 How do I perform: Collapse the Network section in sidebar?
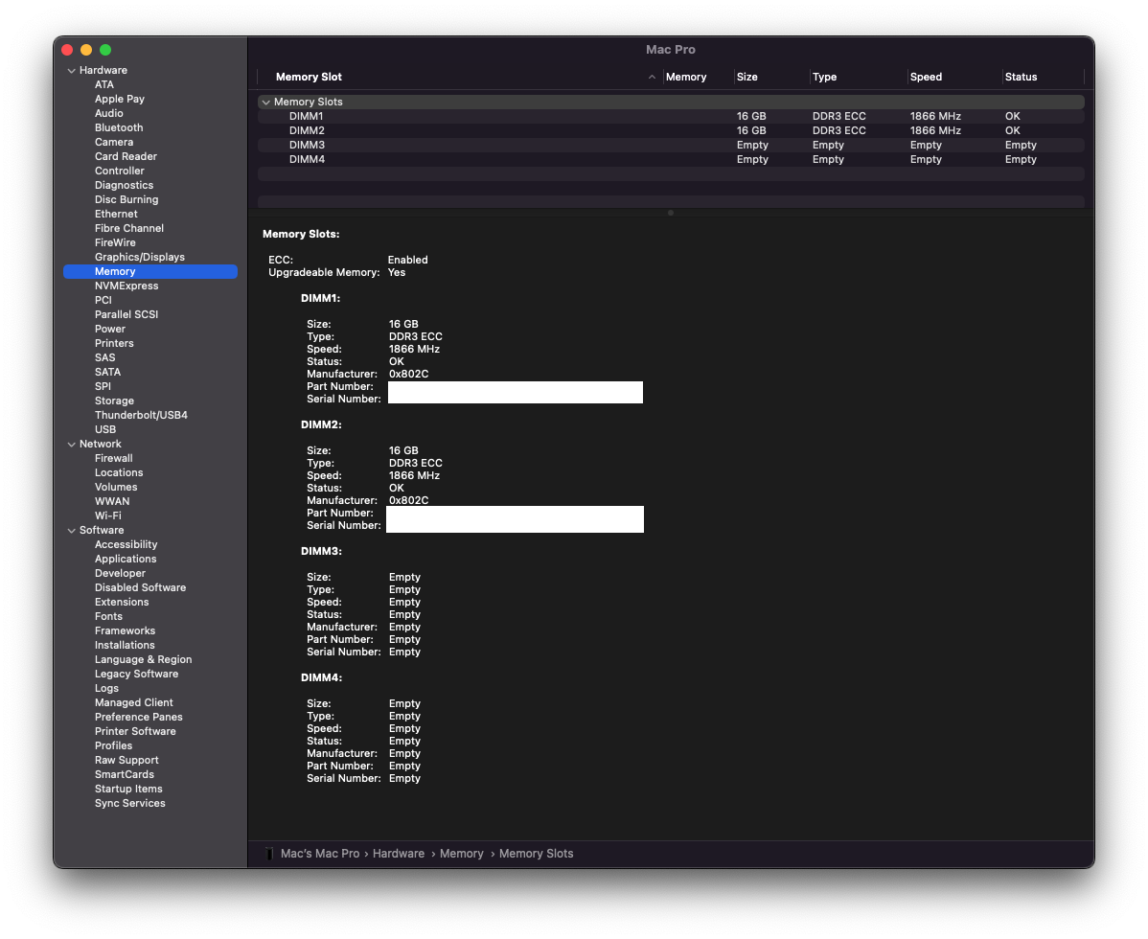71,445
